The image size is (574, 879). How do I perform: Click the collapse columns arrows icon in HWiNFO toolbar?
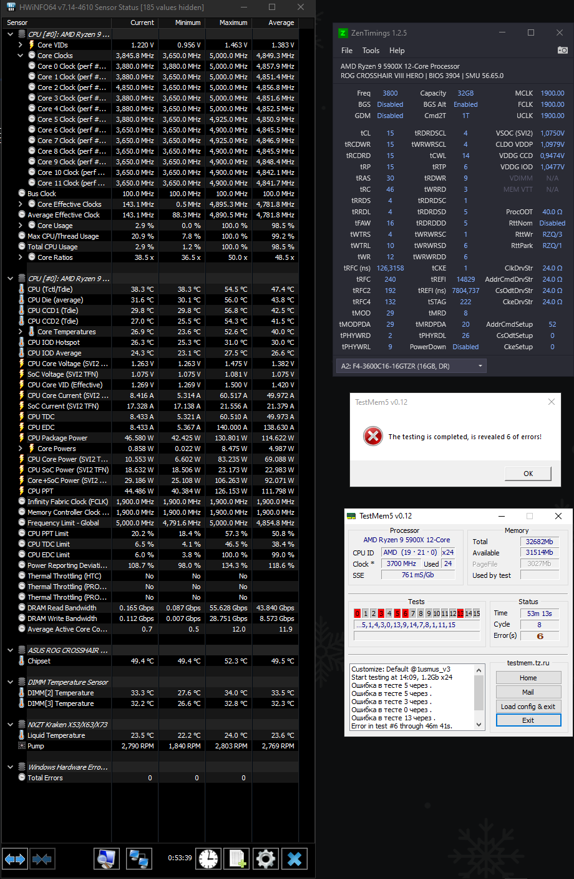(42, 859)
